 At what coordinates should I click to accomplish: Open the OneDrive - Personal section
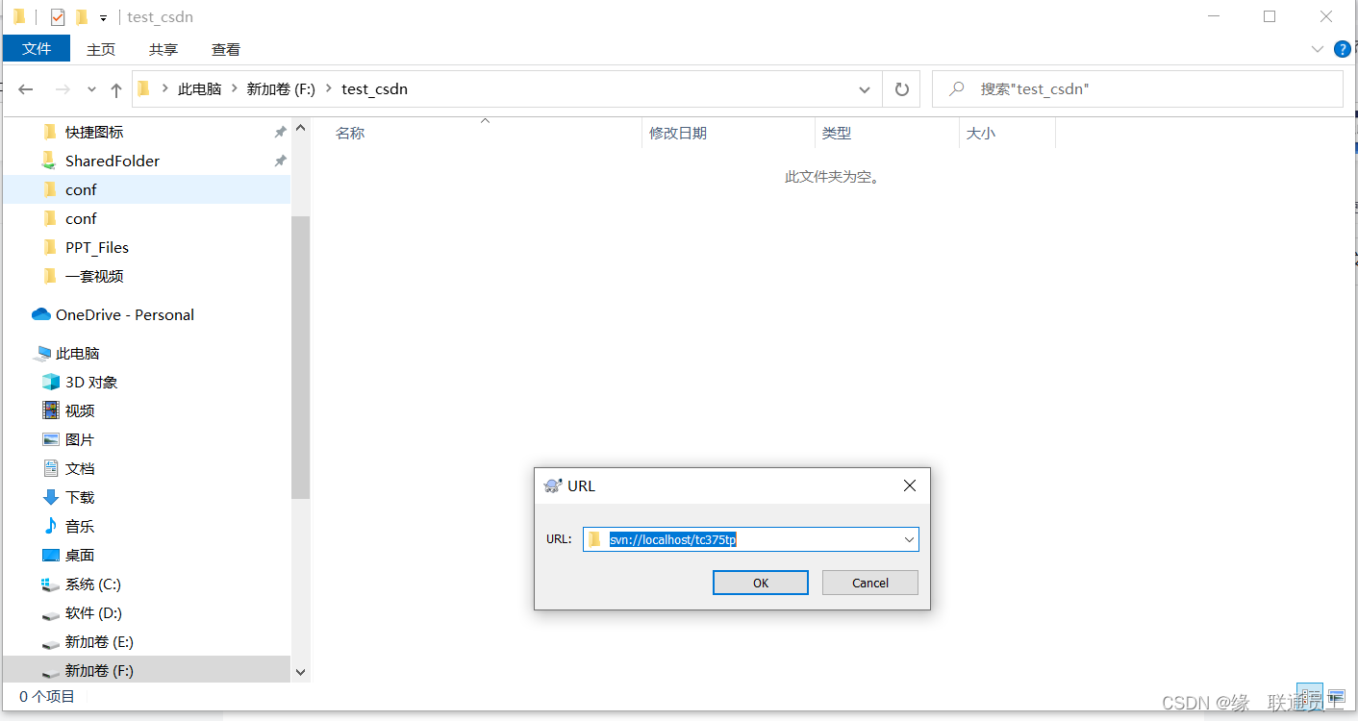(x=121, y=314)
